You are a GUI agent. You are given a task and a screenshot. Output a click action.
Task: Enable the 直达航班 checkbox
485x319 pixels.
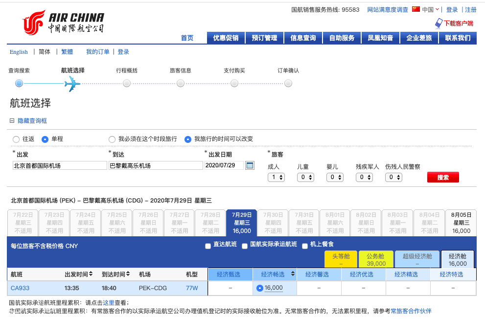[208, 246]
